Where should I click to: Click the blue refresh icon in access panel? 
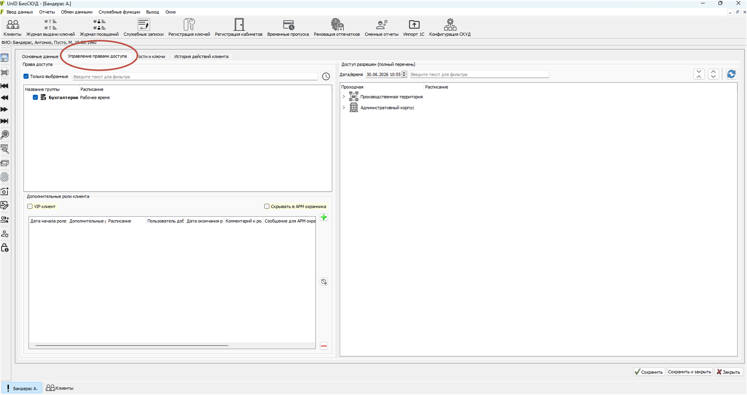tap(731, 74)
